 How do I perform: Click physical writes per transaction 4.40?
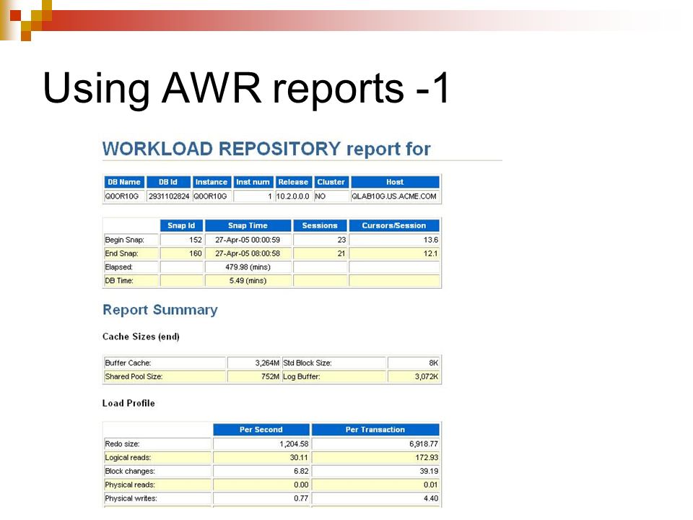tap(431, 499)
